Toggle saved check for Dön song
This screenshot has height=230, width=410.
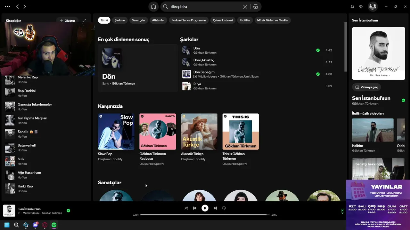point(318,50)
